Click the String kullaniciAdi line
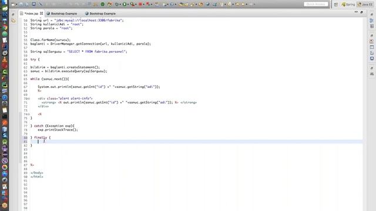This screenshot has width=376, height=211. 56,24
